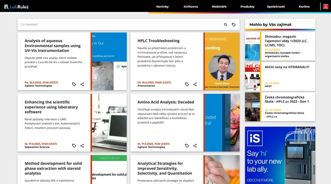Screen dimensions: 331x184
Task: Click tag icon on laboratory software card
Action: click(x=74, y=146)
